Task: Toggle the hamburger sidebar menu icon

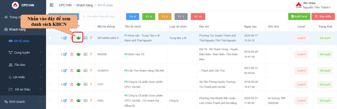Action: 52,5
